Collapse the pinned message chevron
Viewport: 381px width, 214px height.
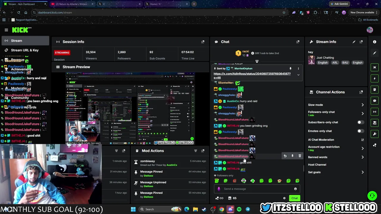298,75
